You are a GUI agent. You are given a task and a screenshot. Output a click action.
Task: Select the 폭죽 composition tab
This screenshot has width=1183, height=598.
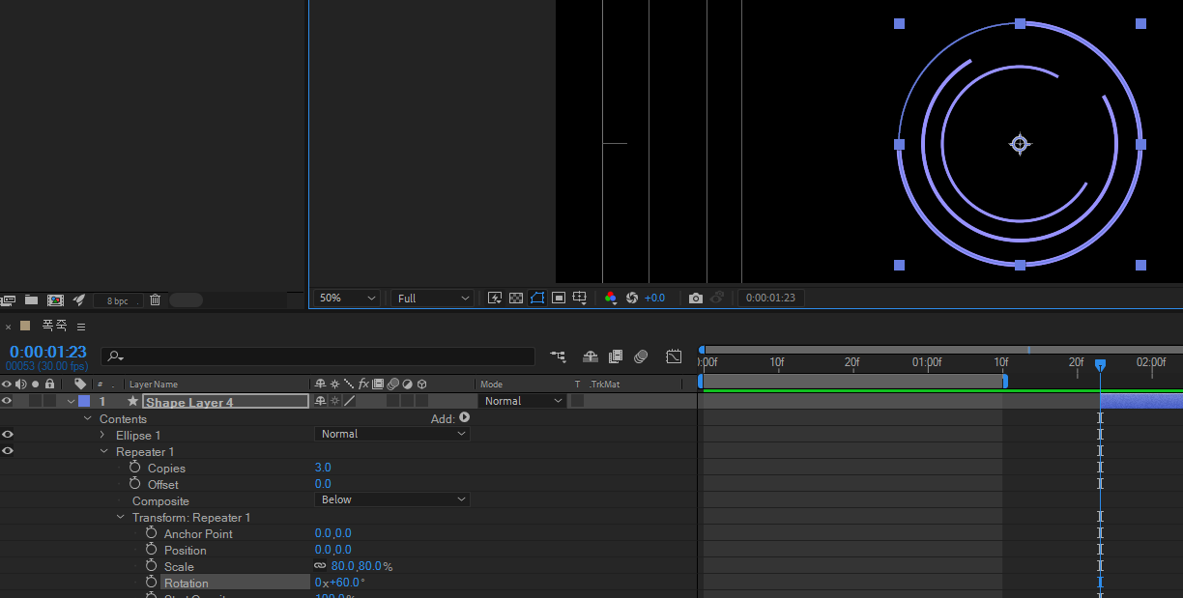coord(54,326)
